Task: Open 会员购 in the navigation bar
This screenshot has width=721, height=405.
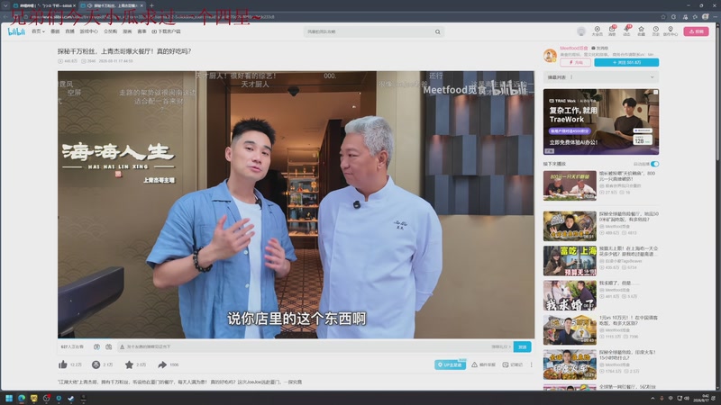Action: pos(110,31)
